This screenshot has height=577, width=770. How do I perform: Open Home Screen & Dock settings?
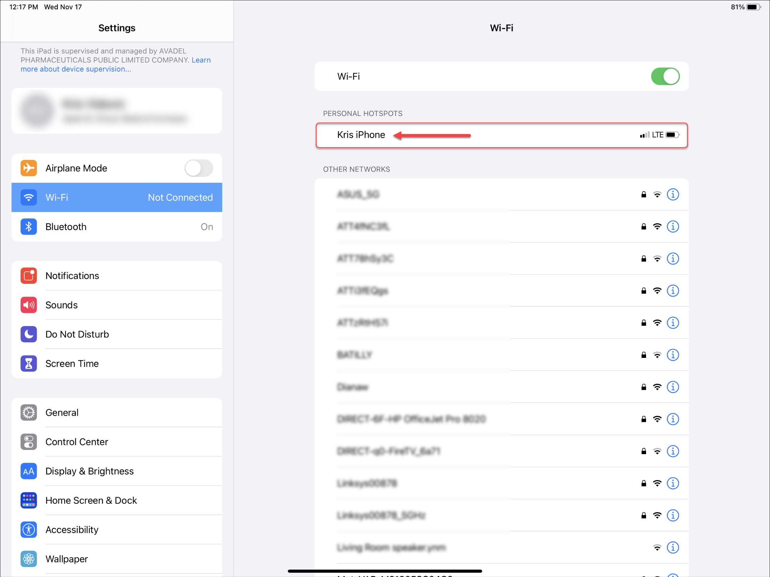(x=117, y=500)
